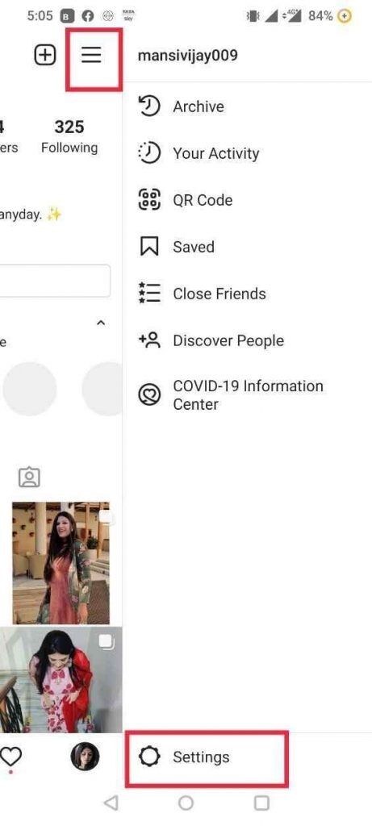Tap the Android home circle button
Screen dimensions: 372x826
(x=186, y=803)
